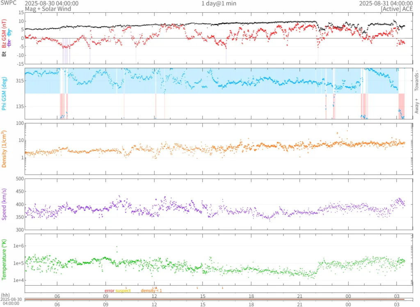
Task: Toggle the Bz GSM series label
Action: tap(4, 35)
